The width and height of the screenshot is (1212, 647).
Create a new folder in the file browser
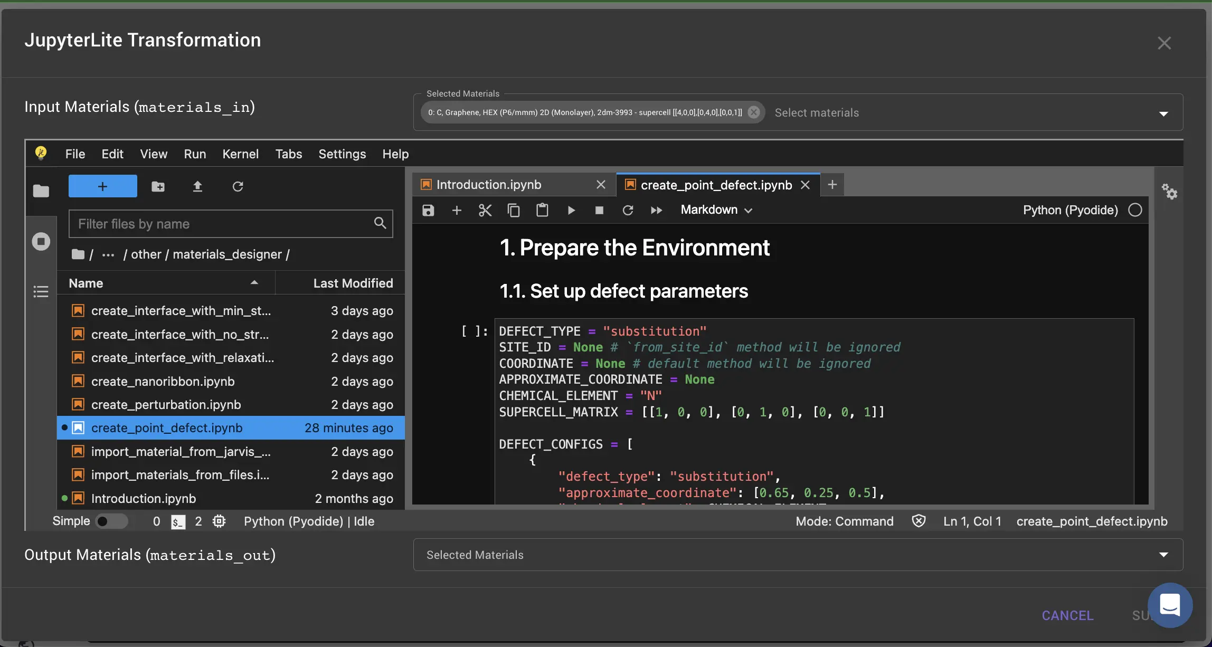(158, 186)
